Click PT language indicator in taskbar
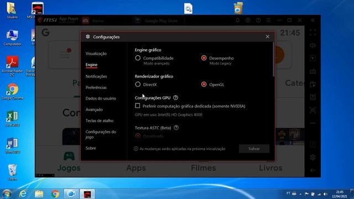 pyautogui.click(x=288, y=193)
